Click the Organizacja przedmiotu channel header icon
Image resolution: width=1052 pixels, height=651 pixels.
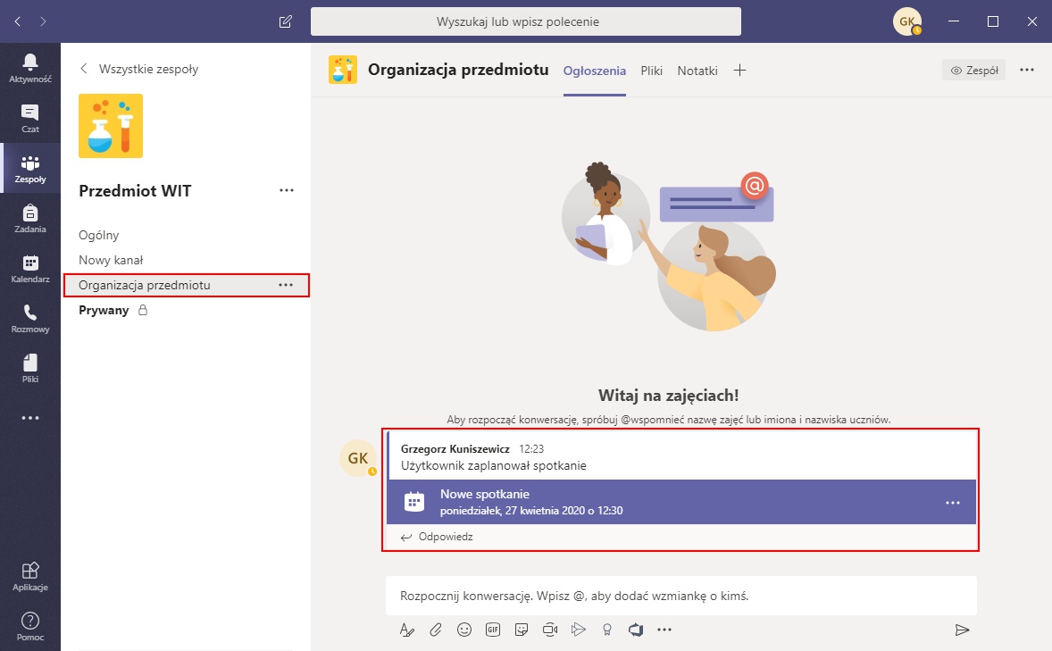(343, 70)
